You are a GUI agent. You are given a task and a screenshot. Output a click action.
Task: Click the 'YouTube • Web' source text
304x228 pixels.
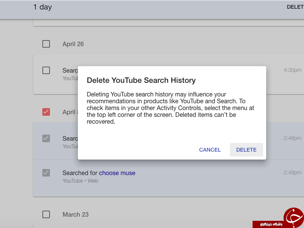pyautogui.click(x=80, y=181)
